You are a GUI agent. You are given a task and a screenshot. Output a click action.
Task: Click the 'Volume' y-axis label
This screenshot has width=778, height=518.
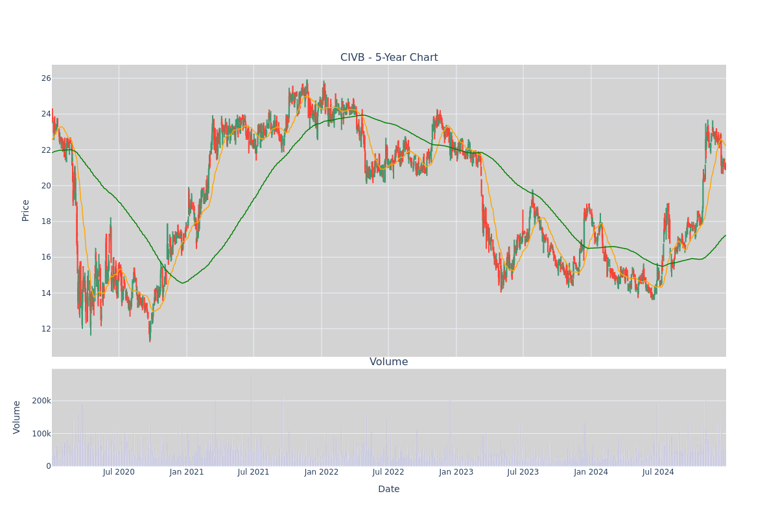18,417
